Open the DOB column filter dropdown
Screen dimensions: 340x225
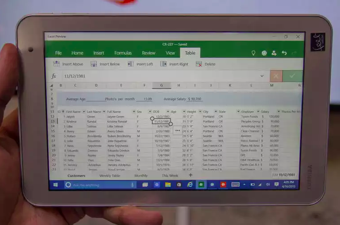[x=168, y=112]
